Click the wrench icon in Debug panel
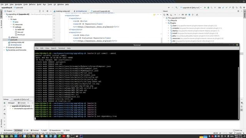246x138 pixels. (5, 110)
